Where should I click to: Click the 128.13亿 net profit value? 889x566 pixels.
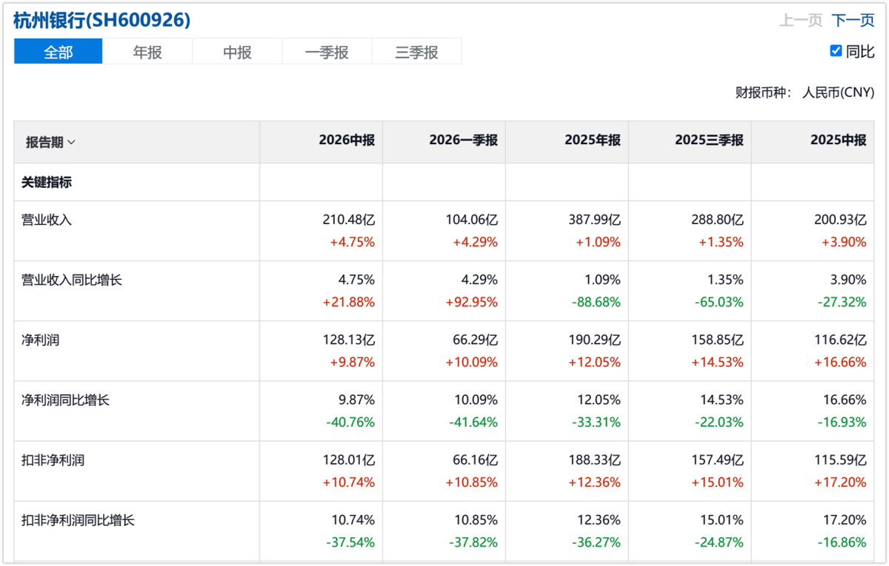coord(349,340)
